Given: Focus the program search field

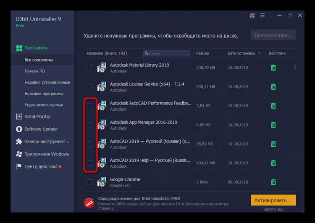Looking at the screenshot, I should (167, 53).
